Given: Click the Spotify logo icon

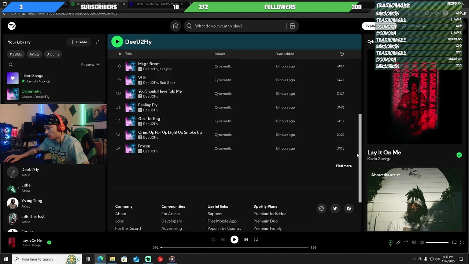Looking at the screenshot, I should pyautogui.click(x=12, y=26).
